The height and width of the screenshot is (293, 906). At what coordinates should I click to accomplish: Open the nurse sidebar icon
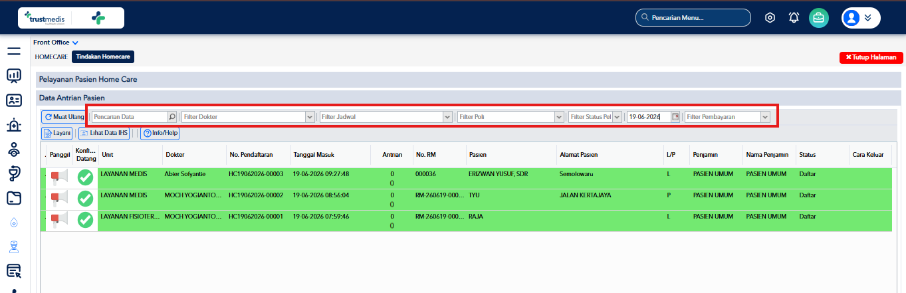[x=14, y=247]
